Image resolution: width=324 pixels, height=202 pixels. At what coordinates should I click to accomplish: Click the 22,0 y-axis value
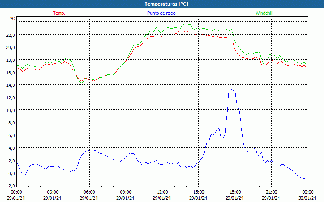click(11, 35)
